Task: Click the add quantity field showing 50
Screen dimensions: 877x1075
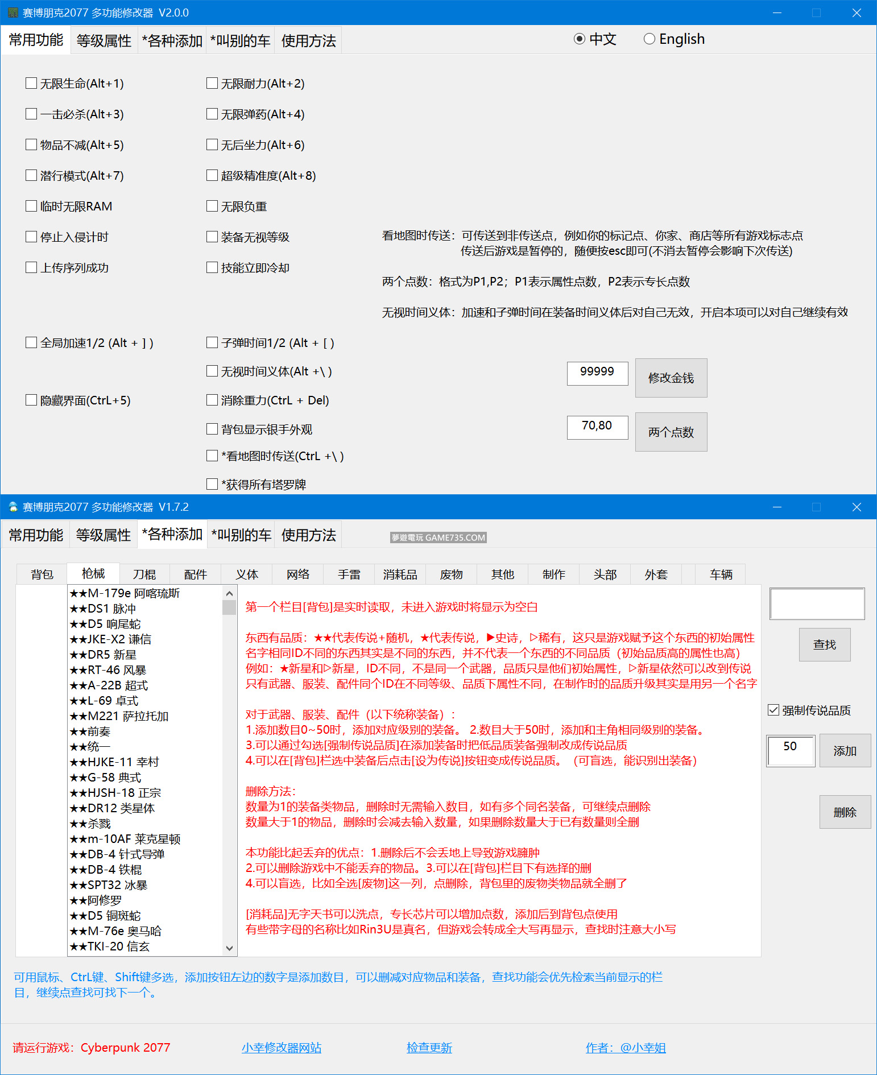Action: pyautogui.click(x=791, y=751)
